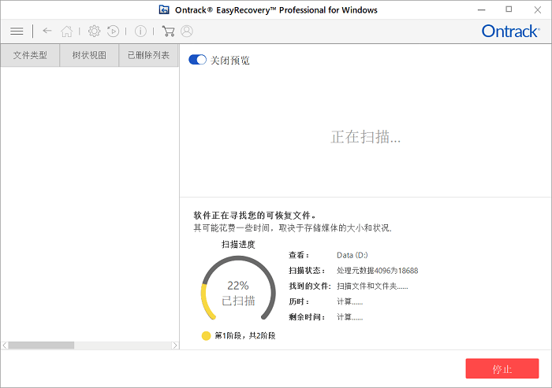552x388 pixels.
Task: Open settings gear icon
Action: (x=94, y=31)
